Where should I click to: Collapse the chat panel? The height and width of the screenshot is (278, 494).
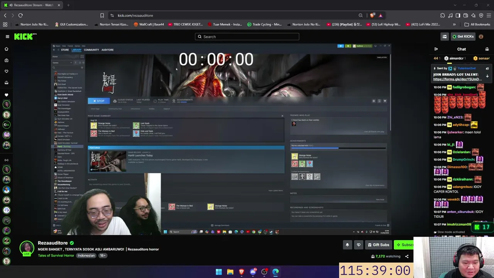(x=436, y=49)
